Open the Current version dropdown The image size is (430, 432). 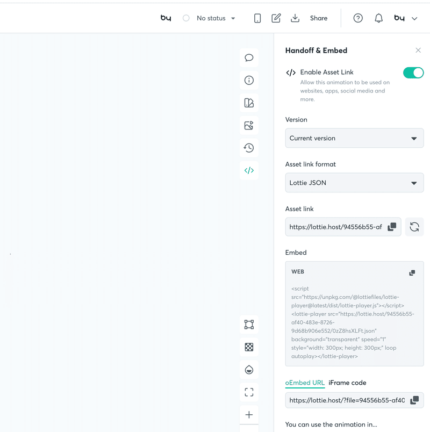(x=354, y=138)
